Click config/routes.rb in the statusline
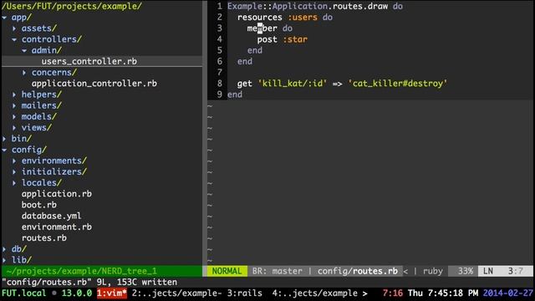535x301 pixels. (x=358, y=271)
